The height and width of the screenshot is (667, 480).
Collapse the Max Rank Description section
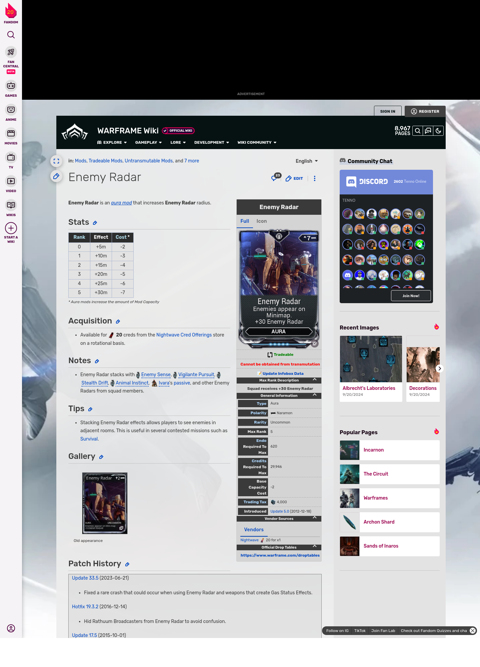(x=315, y=380)
